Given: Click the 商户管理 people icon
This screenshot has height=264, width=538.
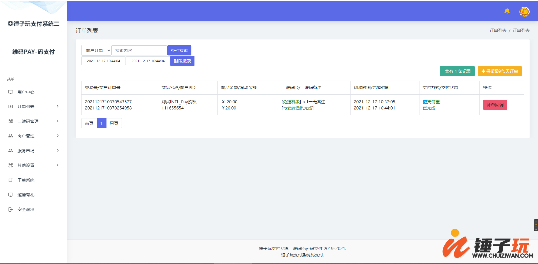Looking at the screenshot, I should (11, 136).
